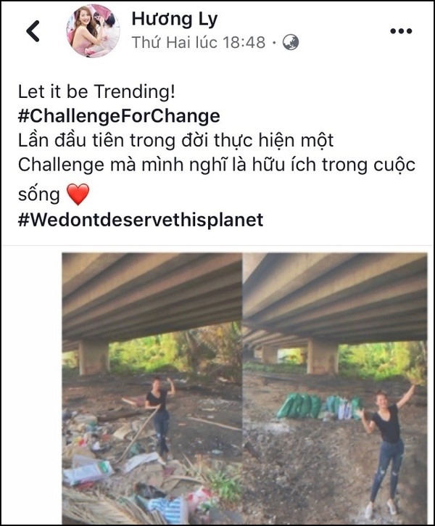Go back using the left arrow
The height and width of the screenshot is (526, 435).
coord(33,31)
